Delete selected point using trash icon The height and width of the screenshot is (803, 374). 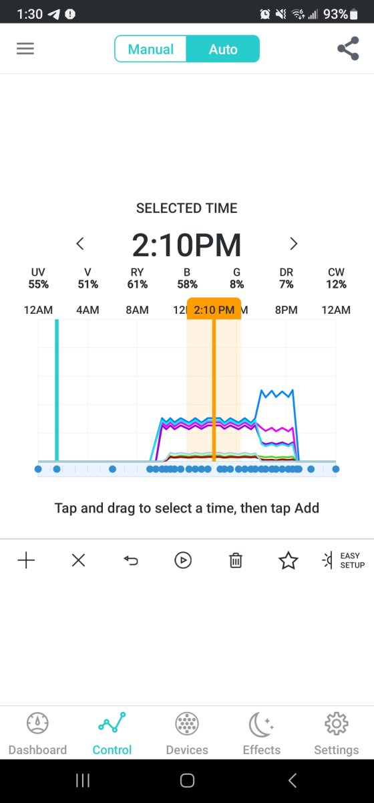pyautogui.click(x=236, y=560)
